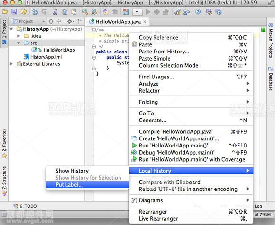275x225 pixels.
Task: Toggle tool window bars icon bottom-left
Action: point(4,214)
